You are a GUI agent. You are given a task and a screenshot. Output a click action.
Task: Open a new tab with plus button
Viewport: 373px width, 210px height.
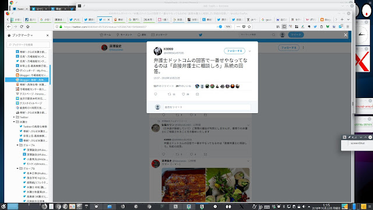(342, 19)
